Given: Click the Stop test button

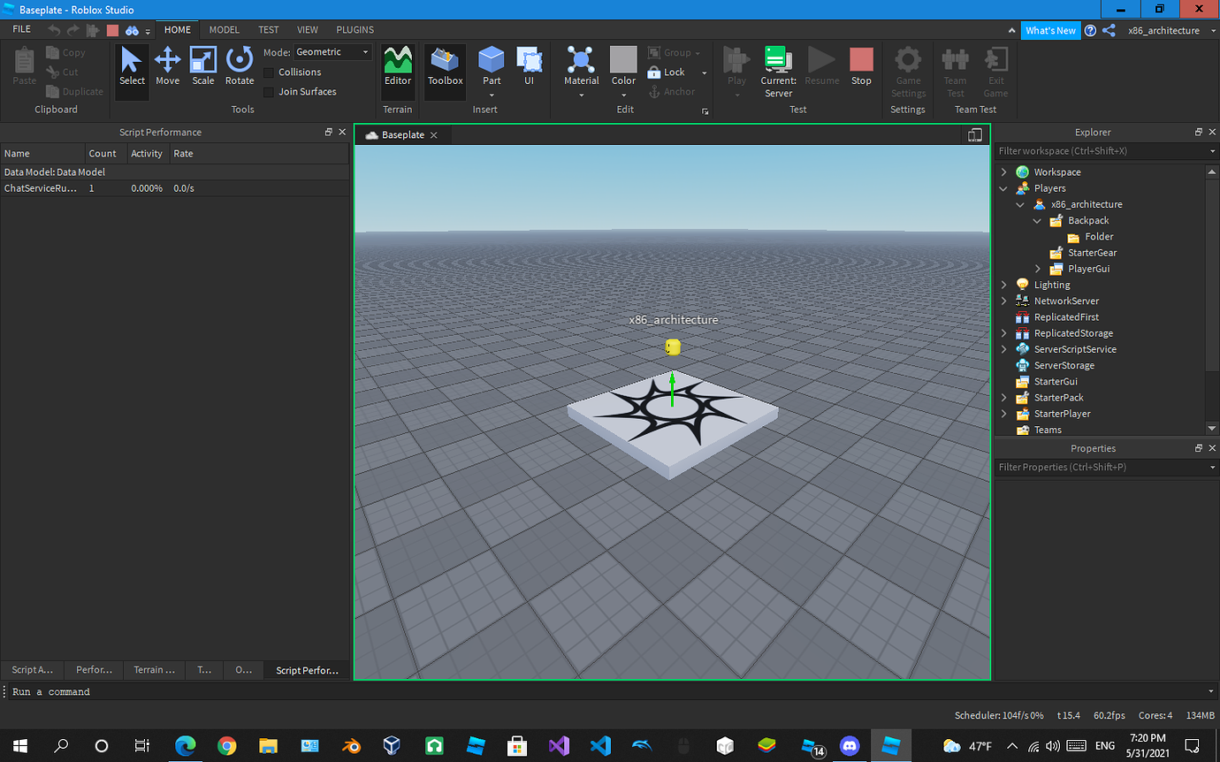Looking at the screenshot, I should [x=861, y=66].
